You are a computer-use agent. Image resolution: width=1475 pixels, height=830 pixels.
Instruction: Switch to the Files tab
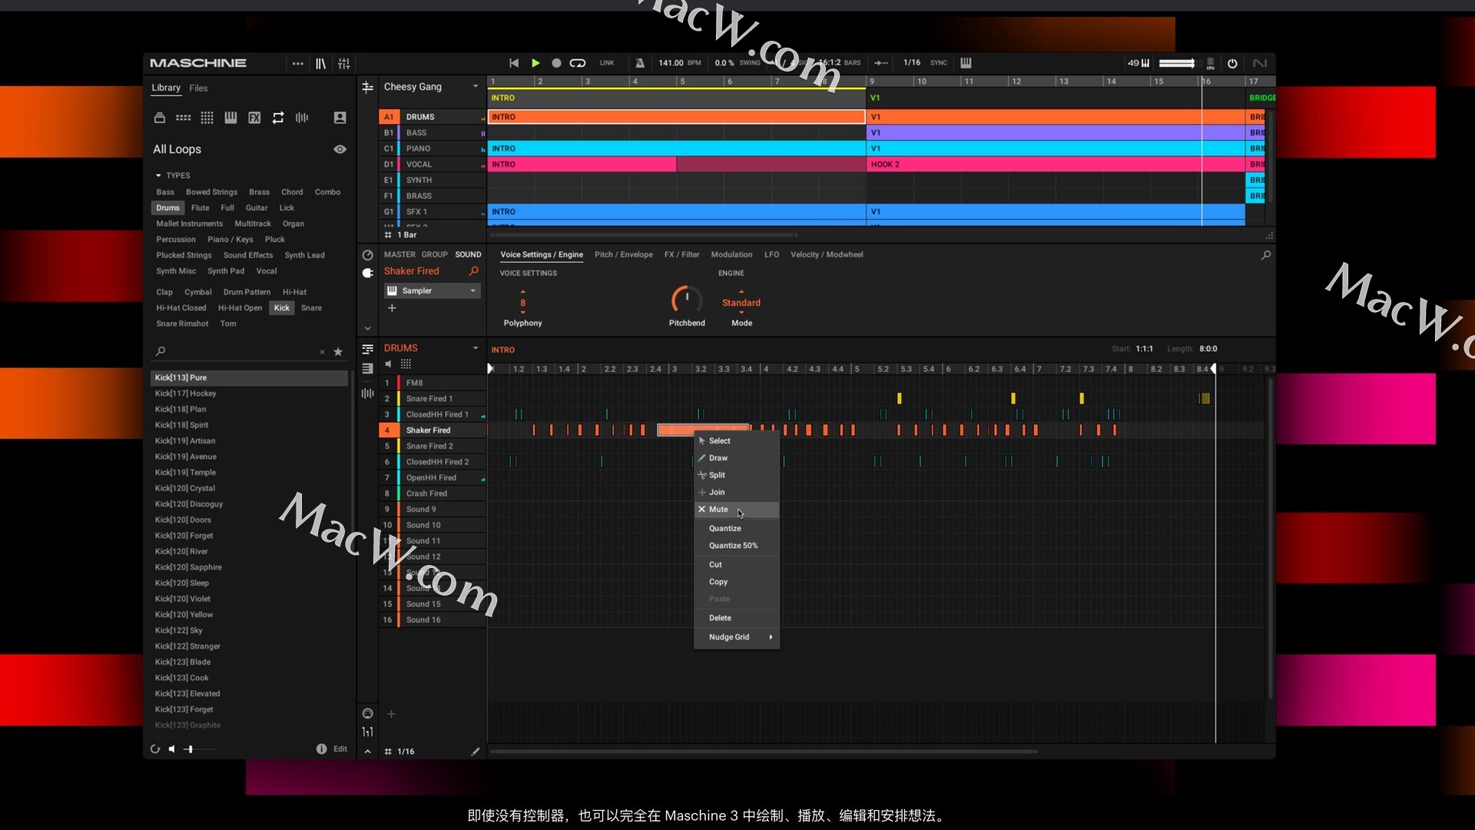198,88
